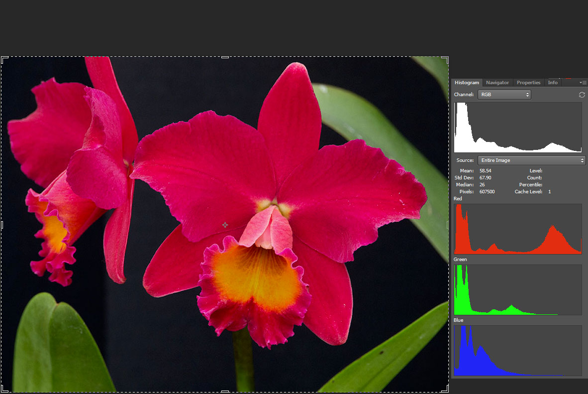Click the crop center crosshair on the flower
The width and height of the screenshot is (588, 394).
[225, 225]
